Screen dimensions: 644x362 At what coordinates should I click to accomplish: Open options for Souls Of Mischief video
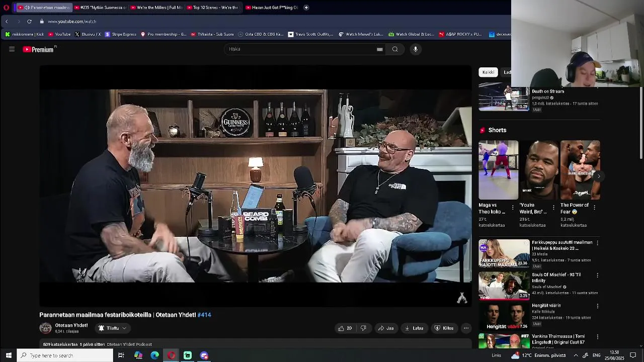point(597,276)
